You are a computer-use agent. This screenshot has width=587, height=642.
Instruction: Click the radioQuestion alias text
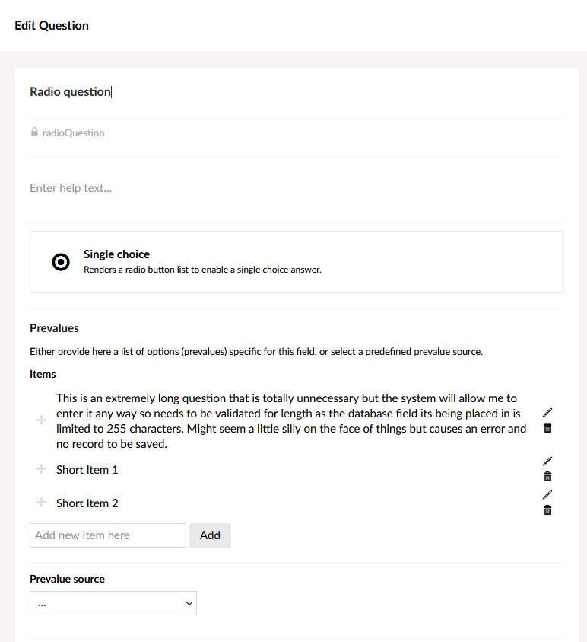pos(73,132)
